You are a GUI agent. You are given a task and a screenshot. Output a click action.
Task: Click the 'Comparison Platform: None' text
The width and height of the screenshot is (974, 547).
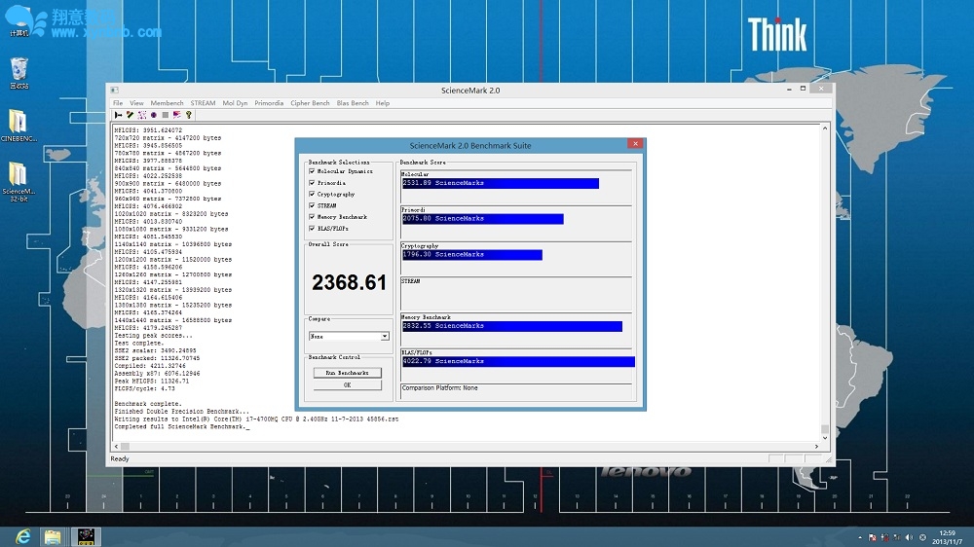coord(440,388)
